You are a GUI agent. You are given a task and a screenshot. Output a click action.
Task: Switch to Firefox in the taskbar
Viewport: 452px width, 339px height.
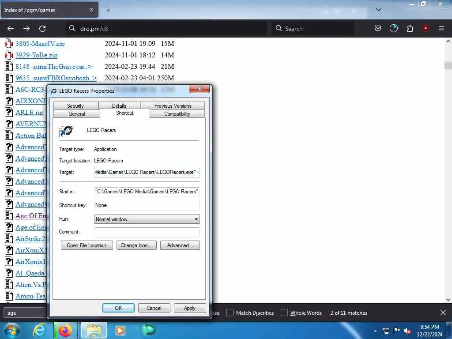(65, 330)
